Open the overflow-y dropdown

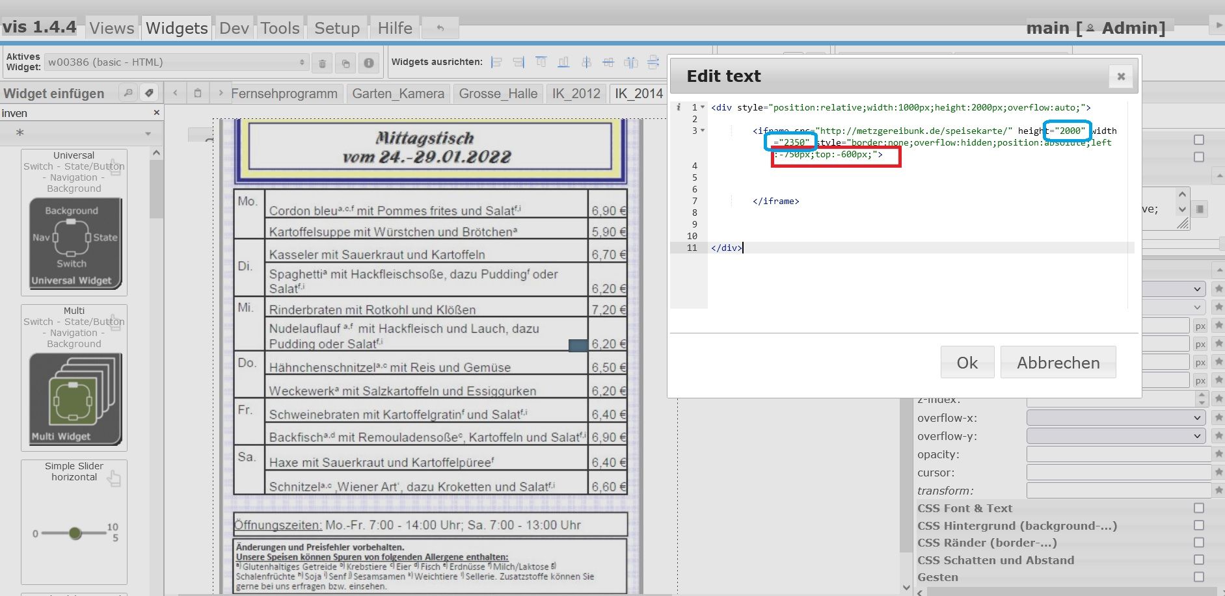[1116, 436]
